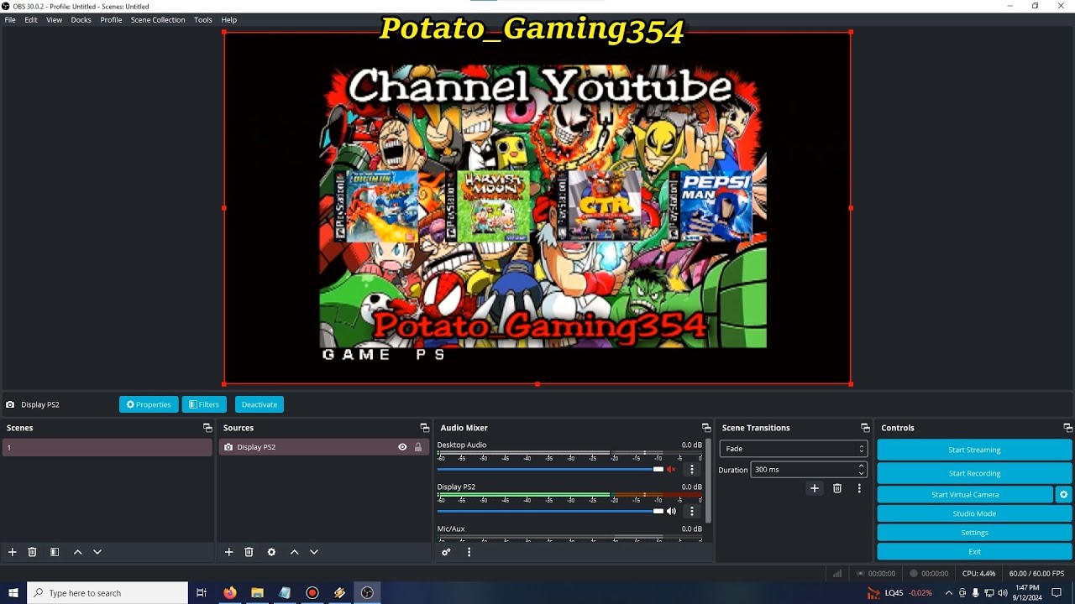Open the View menu

pos(54,19)
